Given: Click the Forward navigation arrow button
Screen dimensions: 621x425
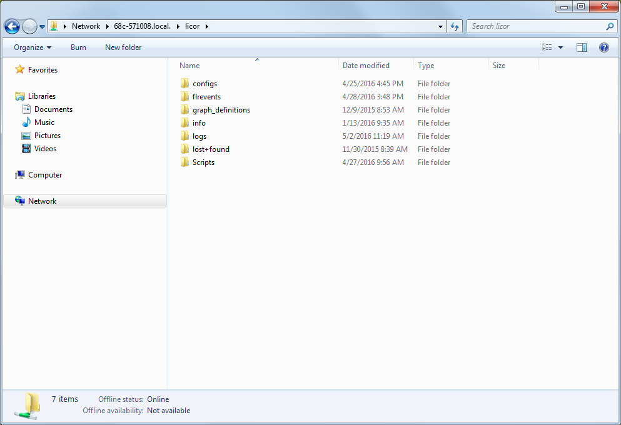Looking at the screenshot, I should point(29,26).
